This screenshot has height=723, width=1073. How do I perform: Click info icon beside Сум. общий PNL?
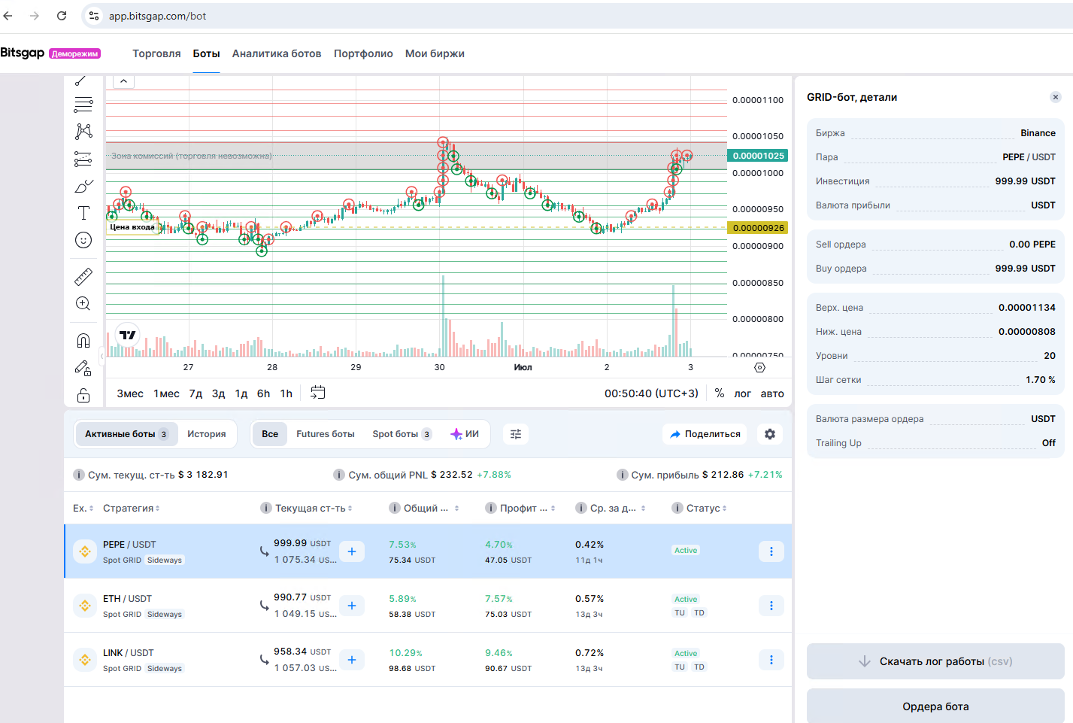pos(339,475)
